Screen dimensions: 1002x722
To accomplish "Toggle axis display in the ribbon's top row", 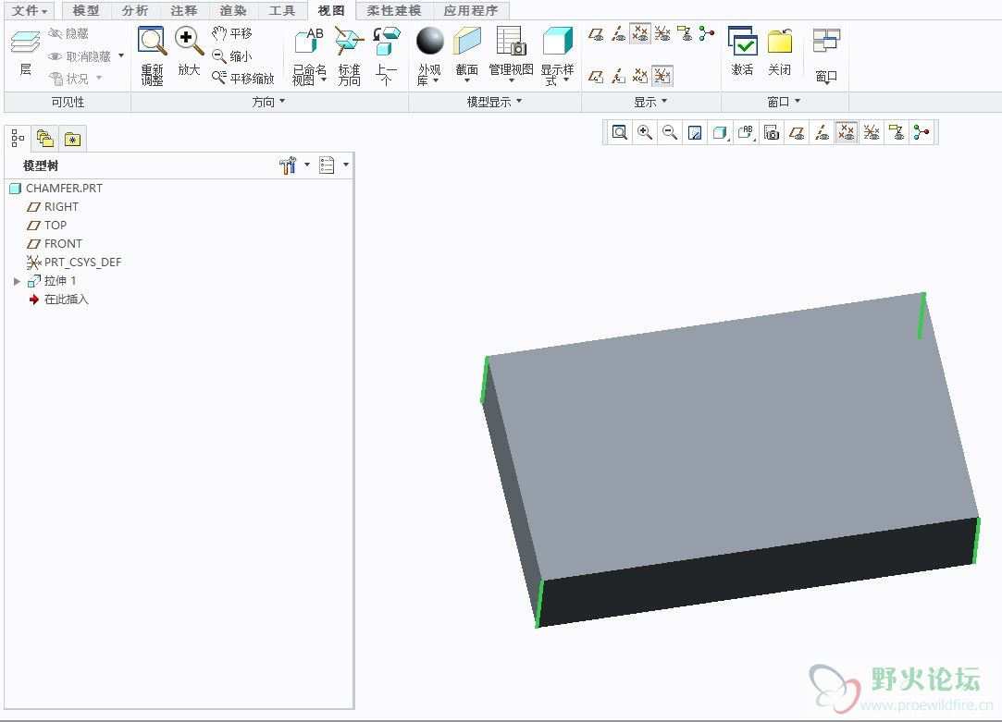I will 618,34.
